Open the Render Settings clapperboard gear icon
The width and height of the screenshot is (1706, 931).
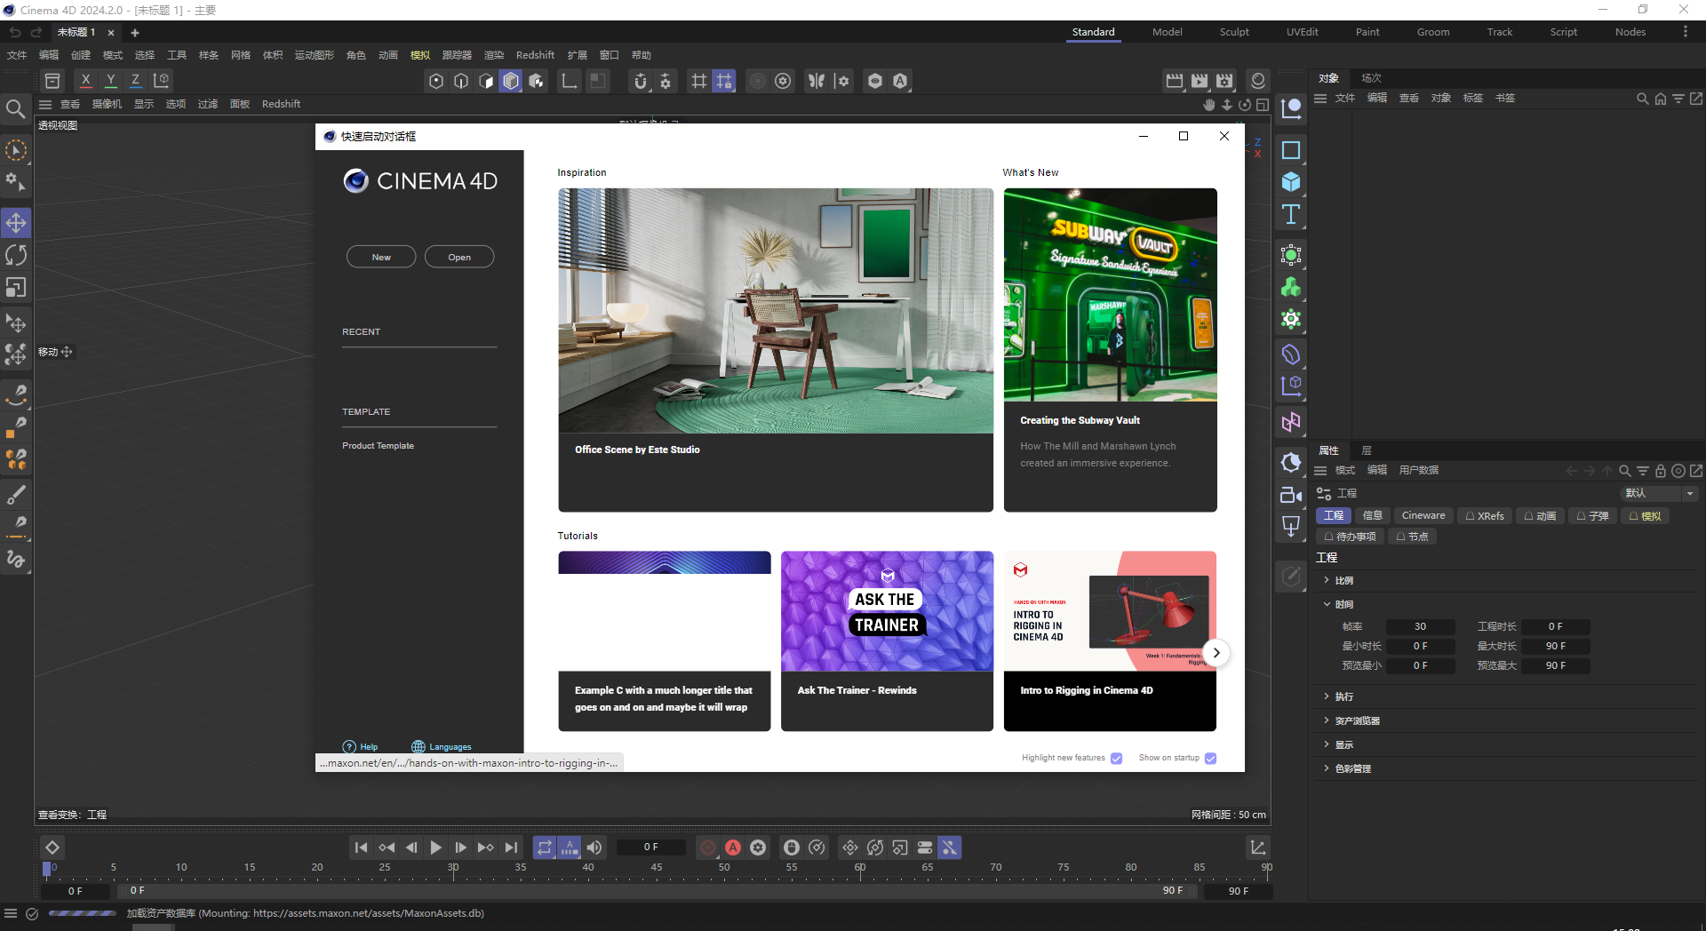click(1224, 81)
